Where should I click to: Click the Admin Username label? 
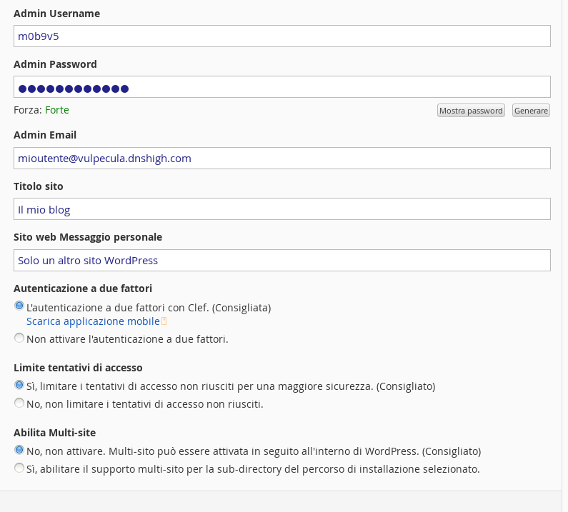[57, 14]
